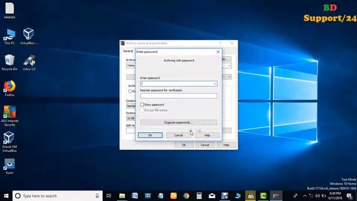Click the Split to volumes input box

pos(131,131)
